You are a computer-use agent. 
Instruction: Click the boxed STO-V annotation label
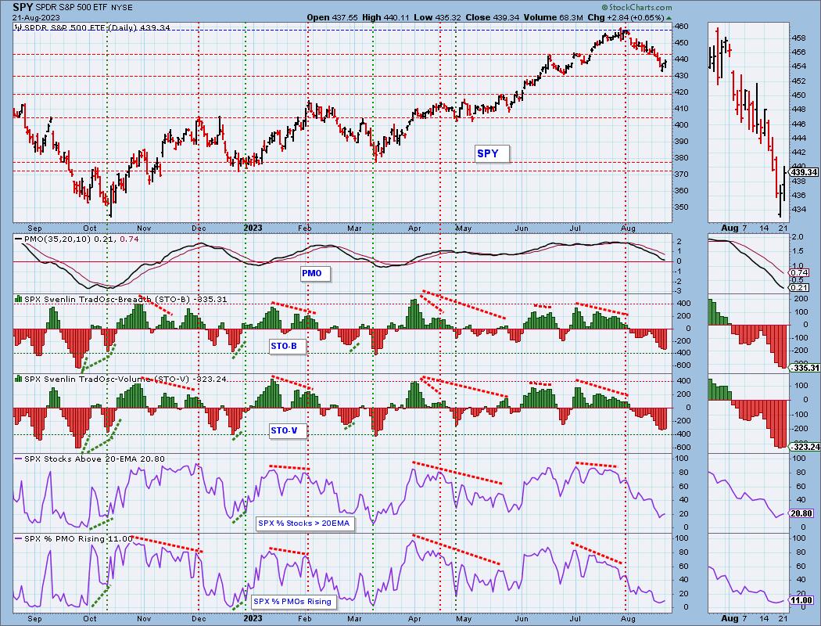click(287, 431)
